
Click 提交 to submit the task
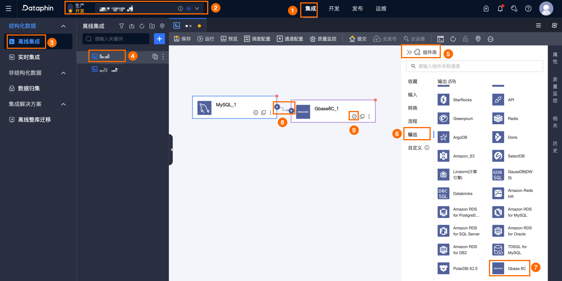[x=358, y=39]
